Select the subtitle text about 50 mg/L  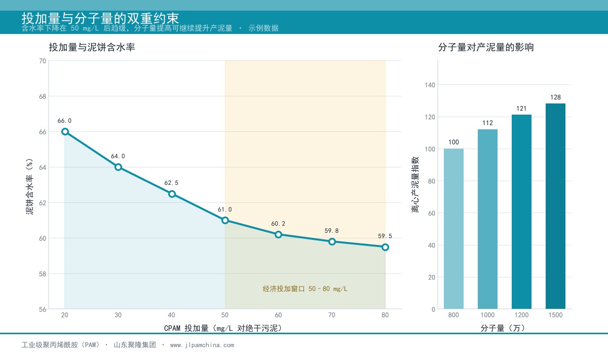pos(150,28)
